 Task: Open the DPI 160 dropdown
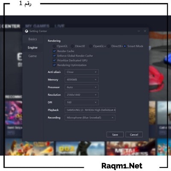[82, 102]
